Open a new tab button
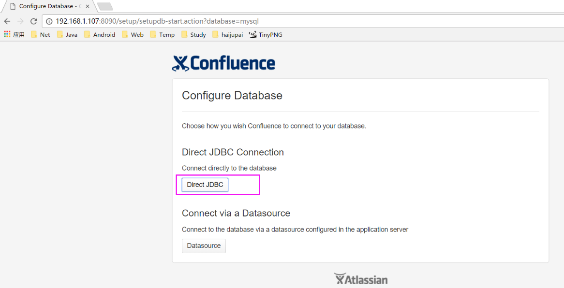Viewport: 564px width, 288px height. (x=105, y=6)
